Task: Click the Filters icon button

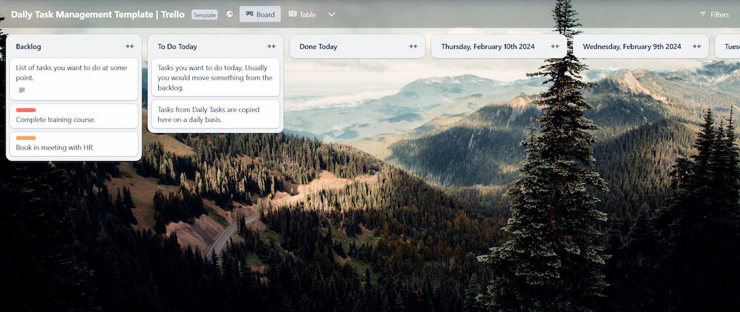Action: coord(715,14)
